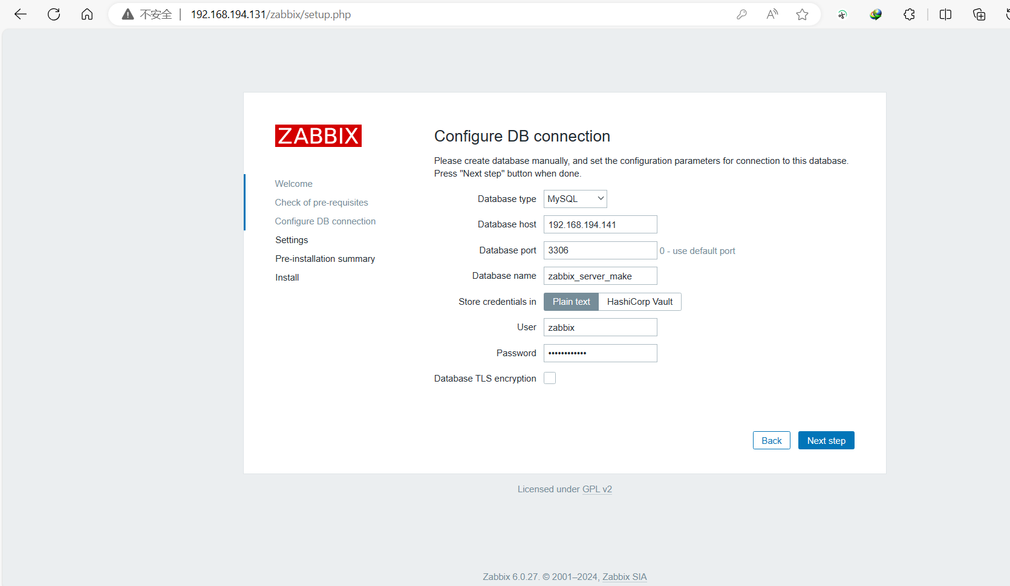This screenshot has height=586, width=1010.
Task: Open the Zabbix SIA link
Action: (x=624, y=577)
